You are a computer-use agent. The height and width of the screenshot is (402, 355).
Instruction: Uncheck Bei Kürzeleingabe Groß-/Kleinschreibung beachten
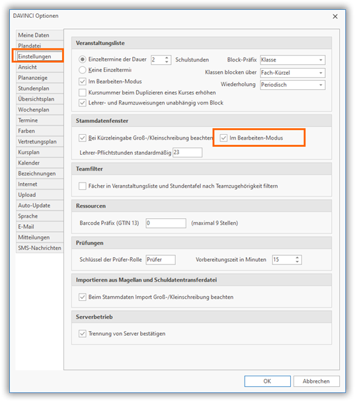[82, 138]
